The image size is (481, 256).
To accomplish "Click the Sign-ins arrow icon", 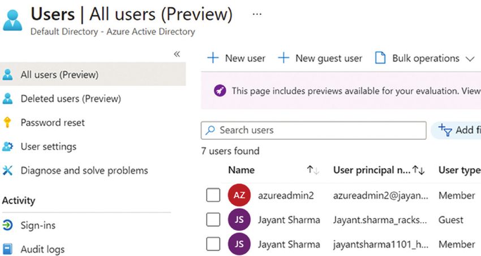I will (7, 225).
